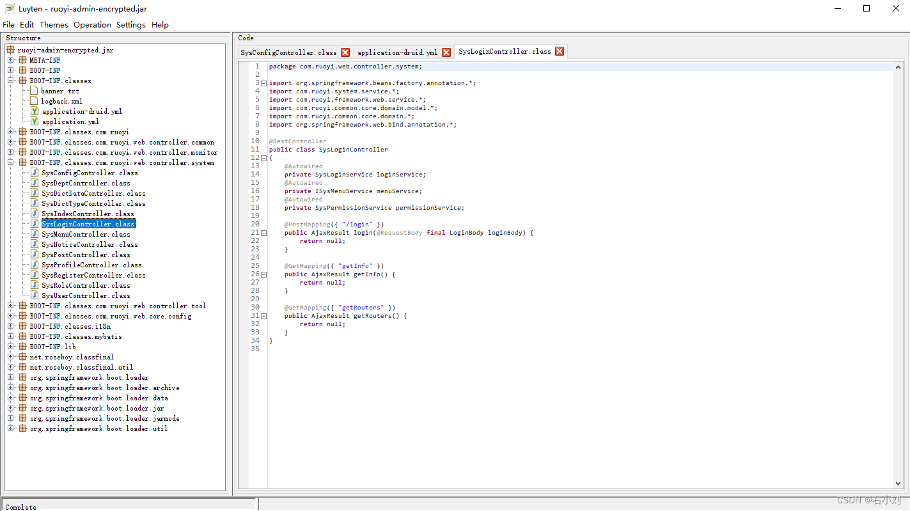Click the org.springframework.boot.loader.jarmode package icon

point(22,418)
